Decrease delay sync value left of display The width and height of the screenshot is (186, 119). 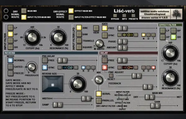(120, 68)
